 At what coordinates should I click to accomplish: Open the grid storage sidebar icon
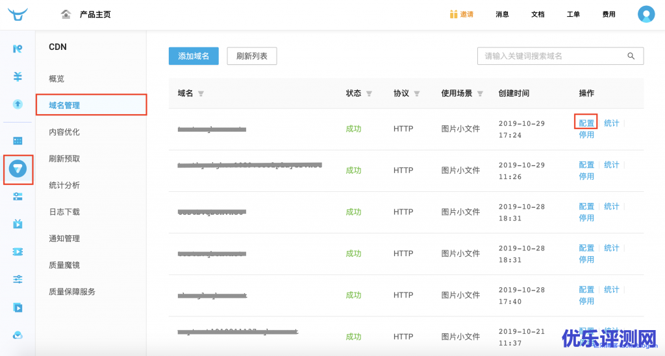[x=18, y=141]
